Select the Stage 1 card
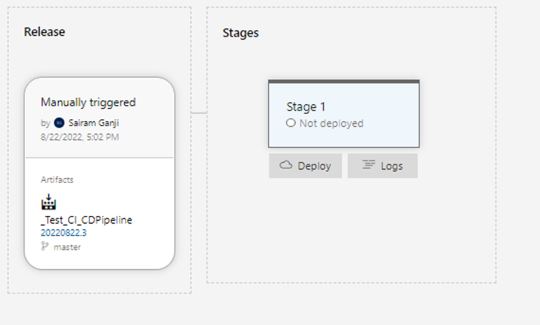The image size is (540, 325). [x=344, y=114]
